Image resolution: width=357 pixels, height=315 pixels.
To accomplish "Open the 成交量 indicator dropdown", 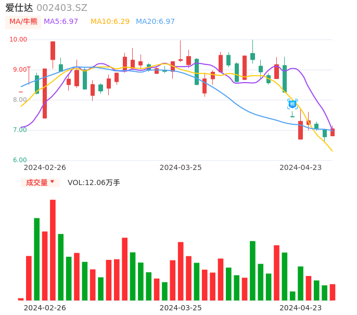I will [x=40, y=182].
